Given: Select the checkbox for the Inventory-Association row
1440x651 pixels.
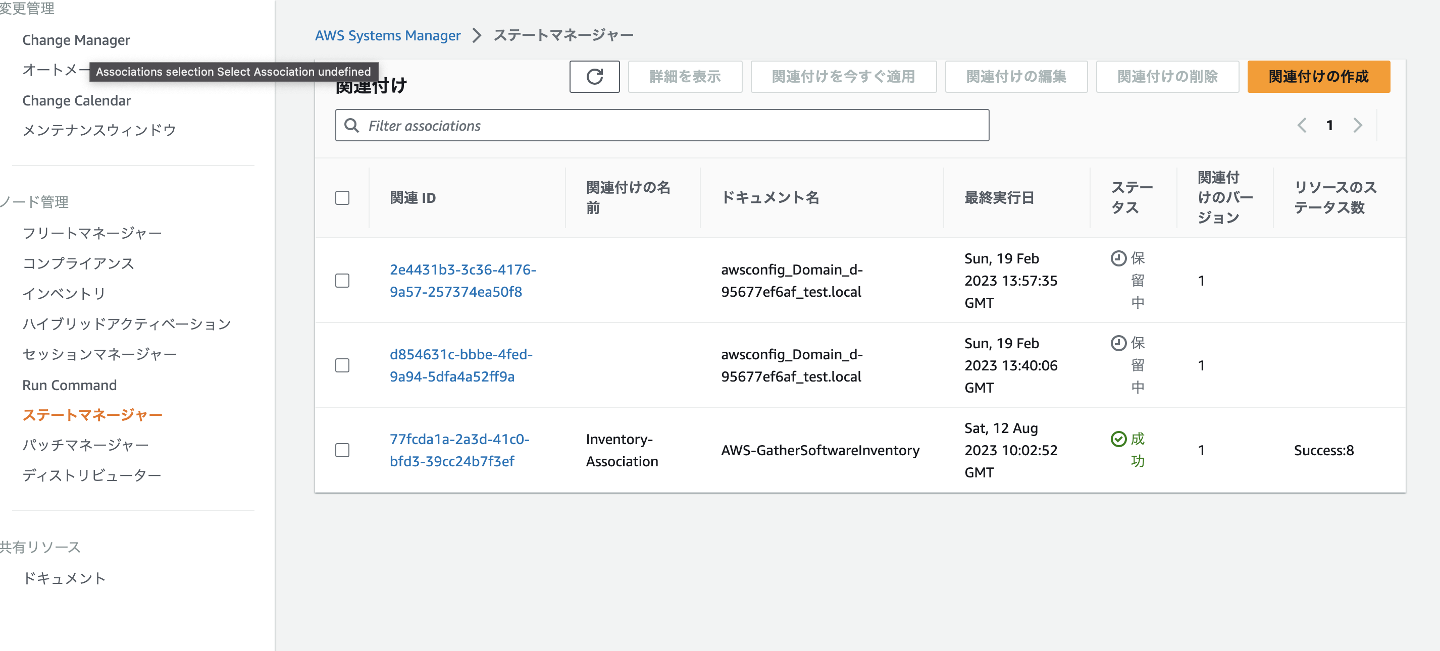Looking at the screenshot, I should click(x=342, y=450).
